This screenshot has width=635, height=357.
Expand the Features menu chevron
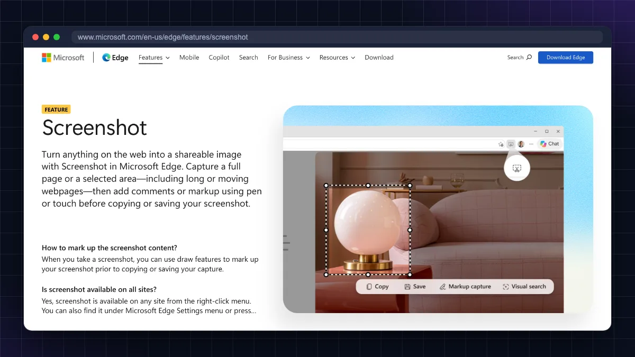[x=168, y=58]
